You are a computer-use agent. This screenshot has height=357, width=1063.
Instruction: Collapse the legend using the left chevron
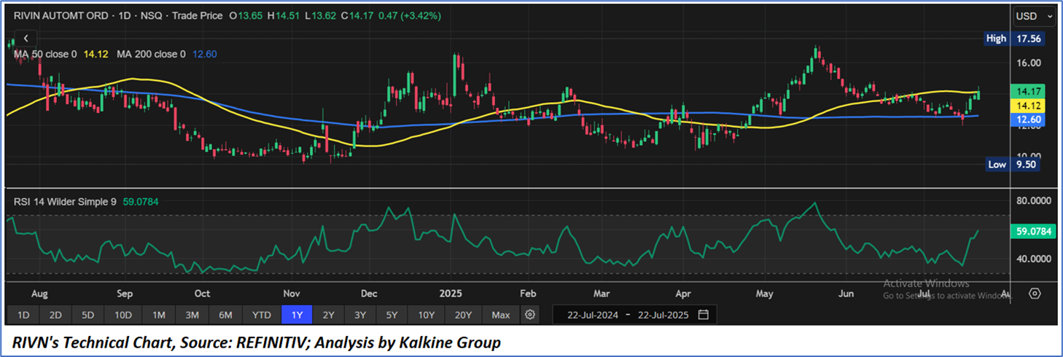pos(26,38)
